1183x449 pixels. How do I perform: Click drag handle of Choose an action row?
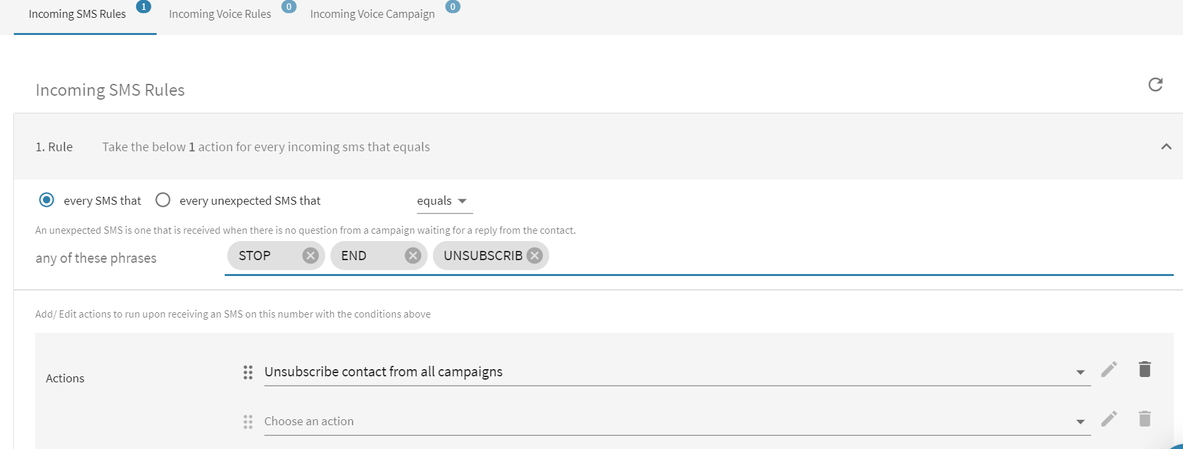tap(248, 422)
